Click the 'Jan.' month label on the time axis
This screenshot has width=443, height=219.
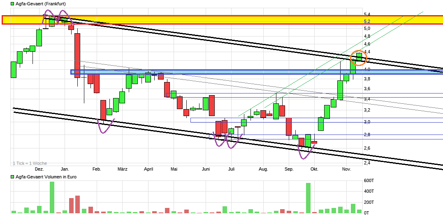(65, 169)
